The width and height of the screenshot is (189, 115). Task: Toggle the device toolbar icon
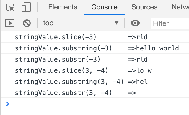[x=26, y=7]
